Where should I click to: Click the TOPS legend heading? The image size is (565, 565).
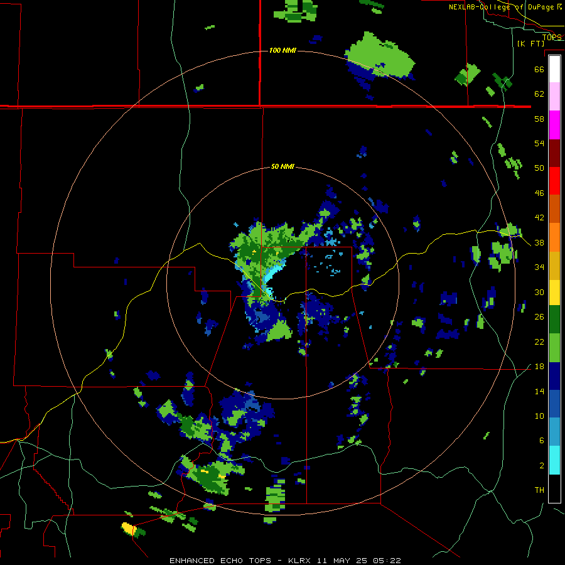click(552, 37)
